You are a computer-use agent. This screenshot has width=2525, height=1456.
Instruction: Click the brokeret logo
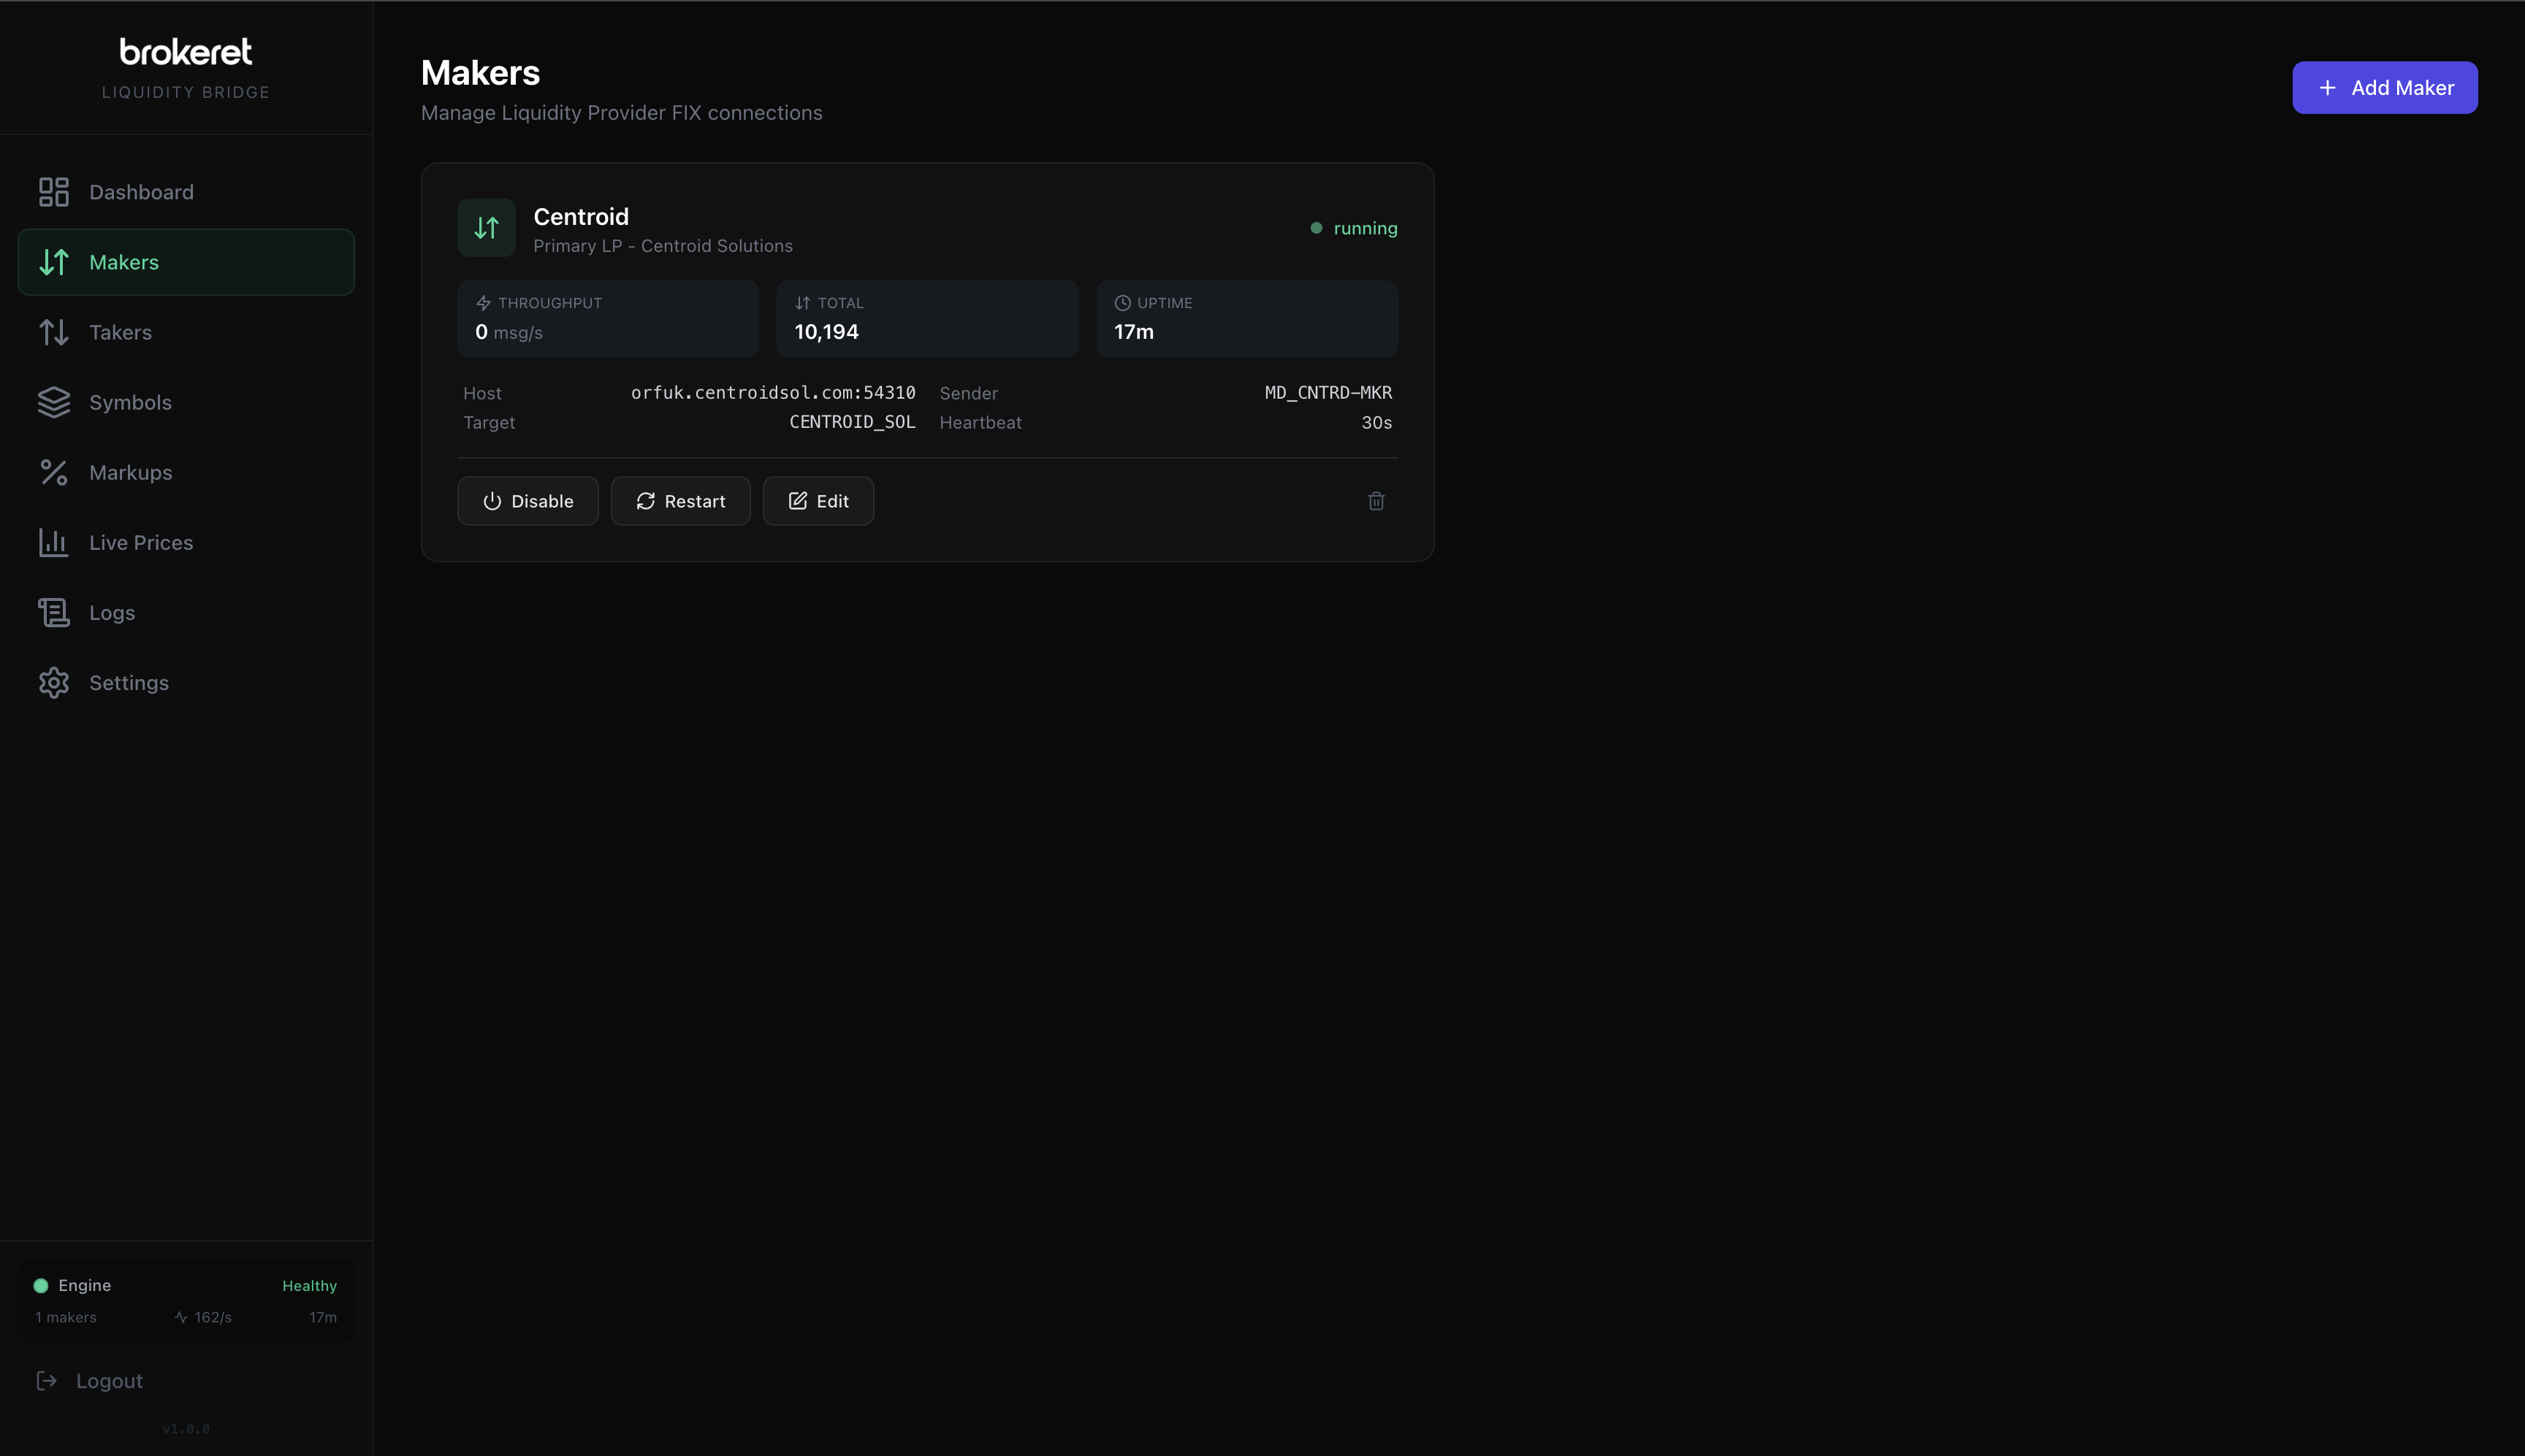click(185, 51)
